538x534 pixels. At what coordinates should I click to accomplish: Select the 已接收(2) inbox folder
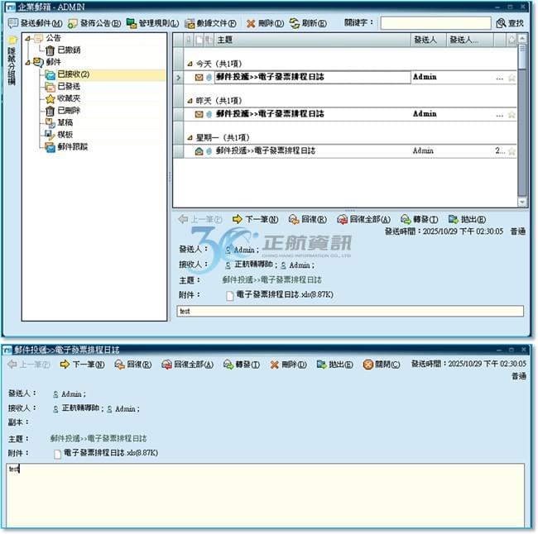pyautogui.click(x=68, y=74)
